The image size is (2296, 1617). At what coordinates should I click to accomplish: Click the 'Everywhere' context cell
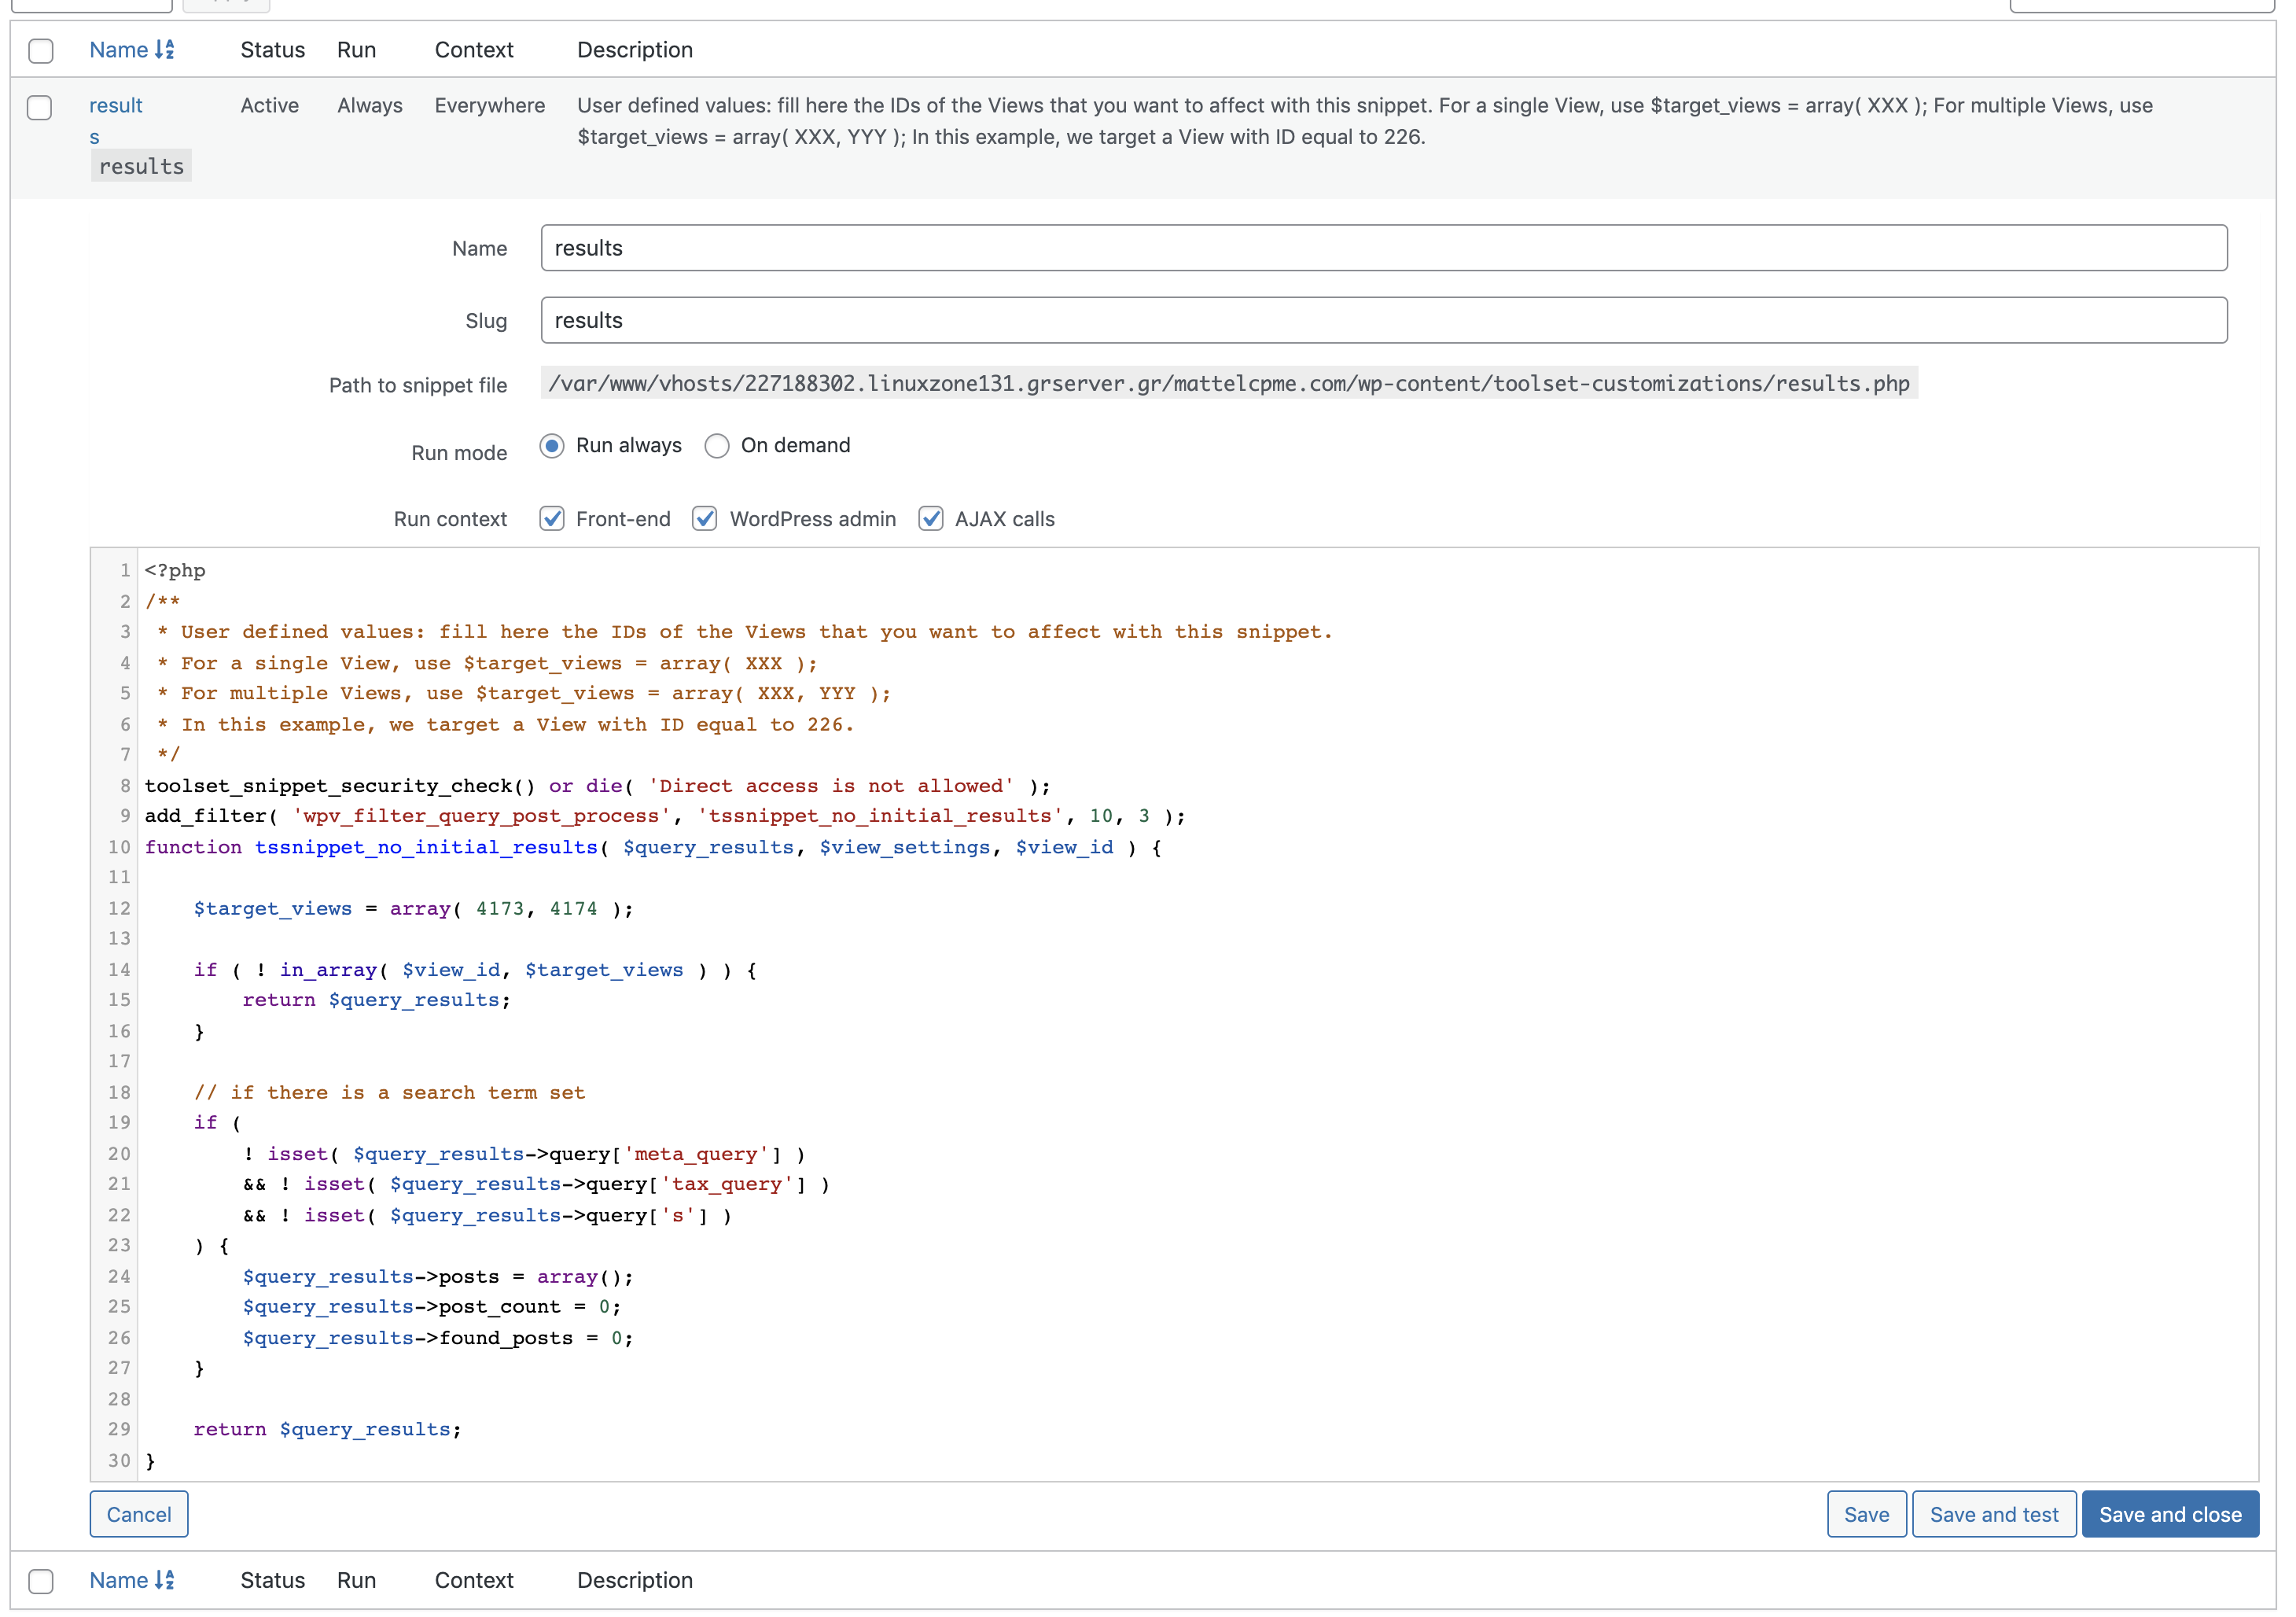coord(489,105)
